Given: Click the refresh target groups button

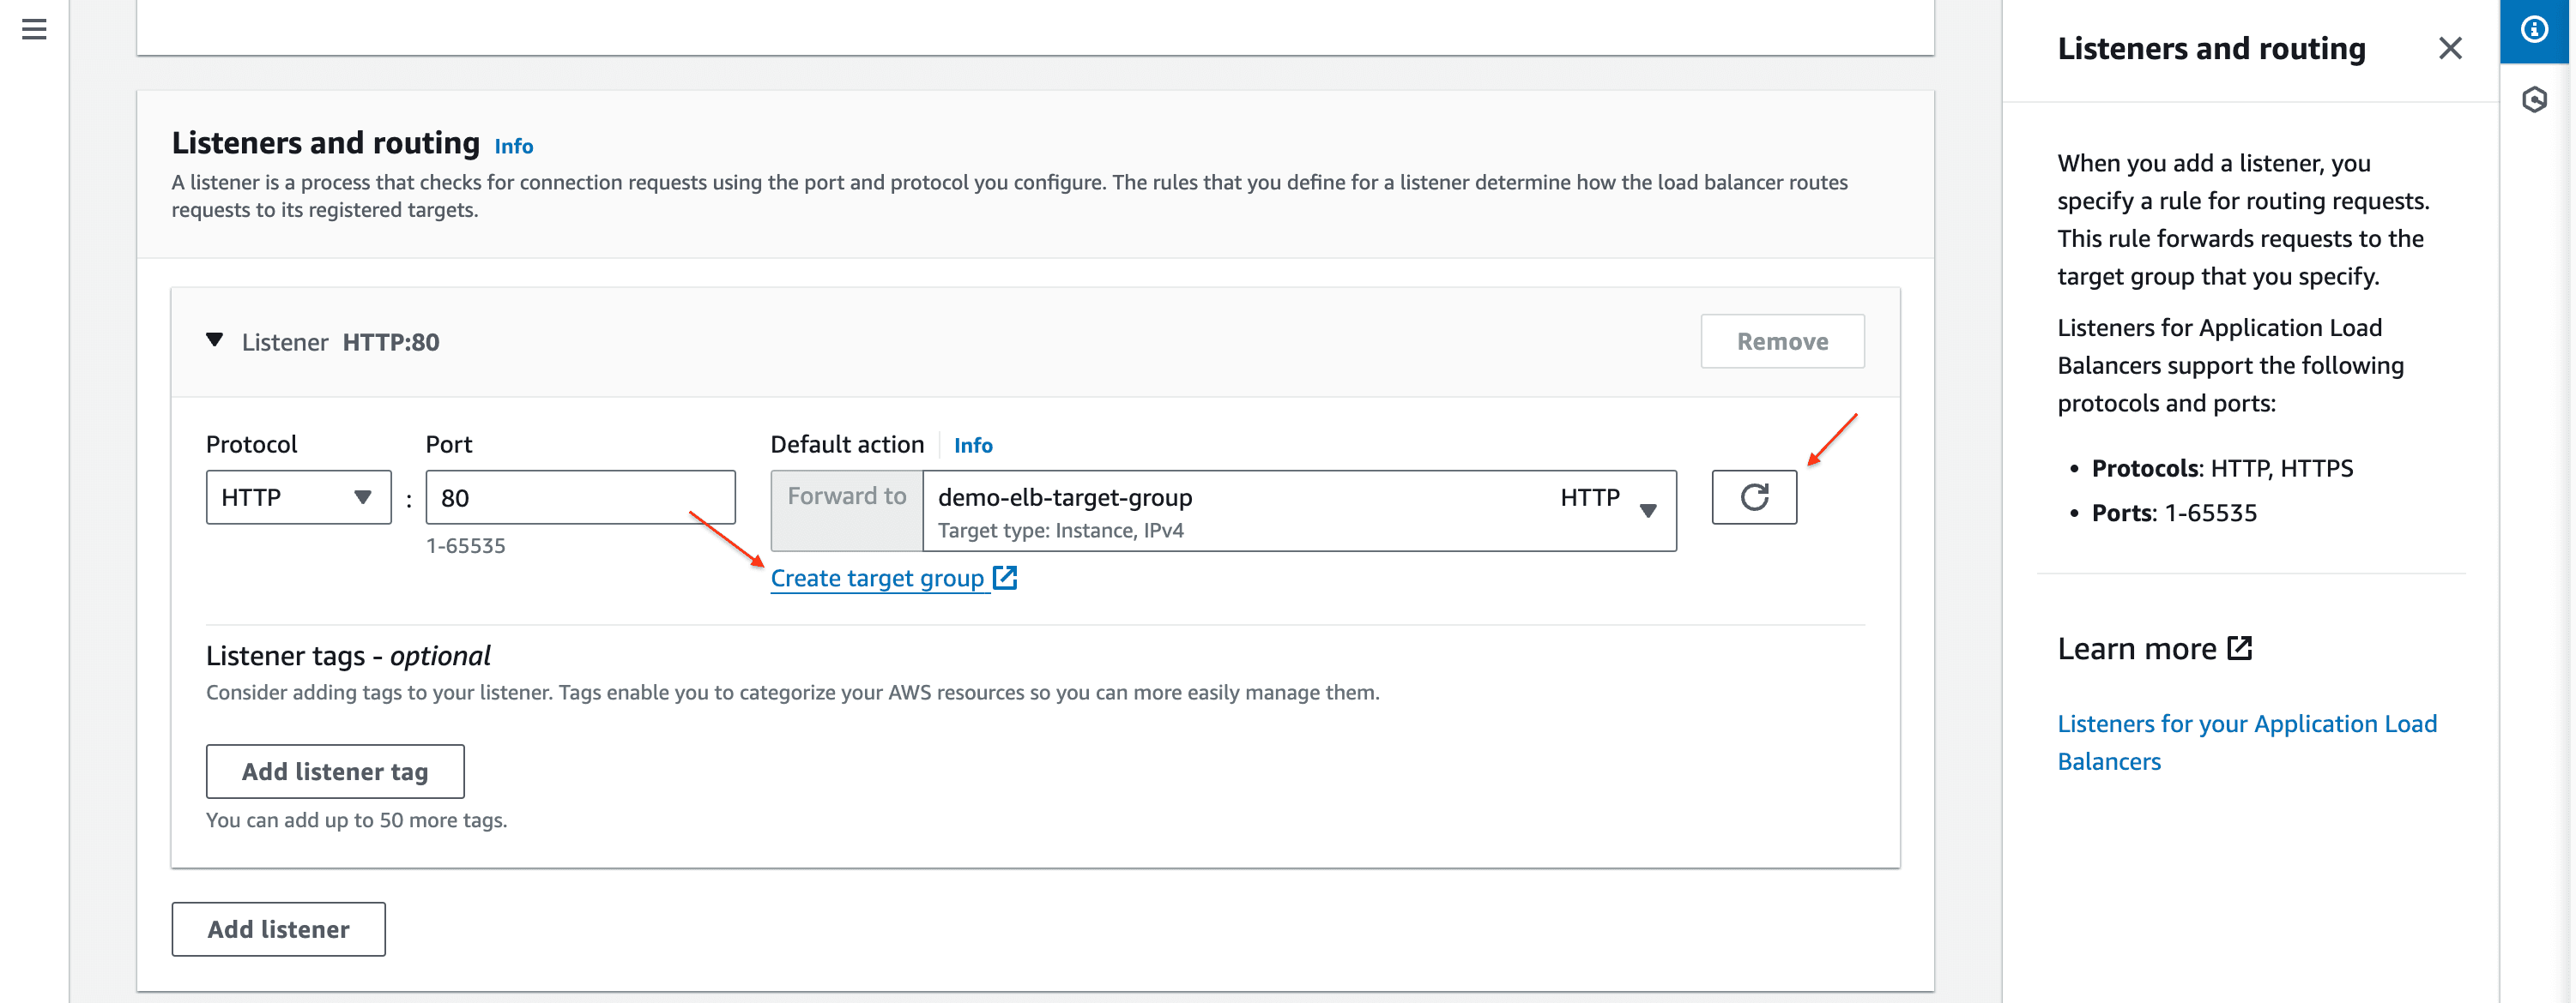Looking at the screenshot, I should click(1753, 496).
